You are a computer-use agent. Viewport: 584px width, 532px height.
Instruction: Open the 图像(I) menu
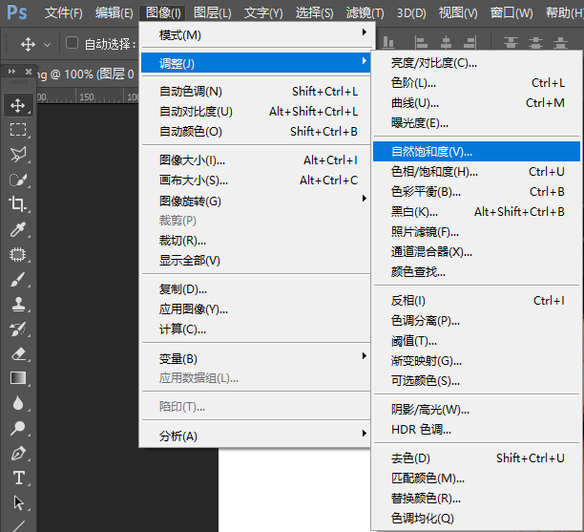[x=163, y=13]
